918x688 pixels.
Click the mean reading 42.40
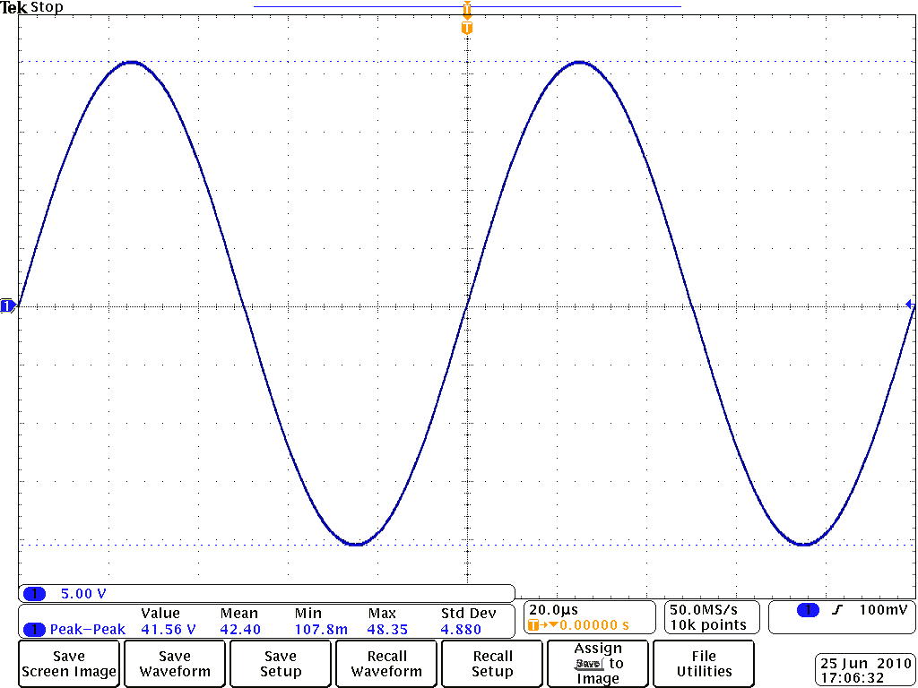[x=240, y=630]
